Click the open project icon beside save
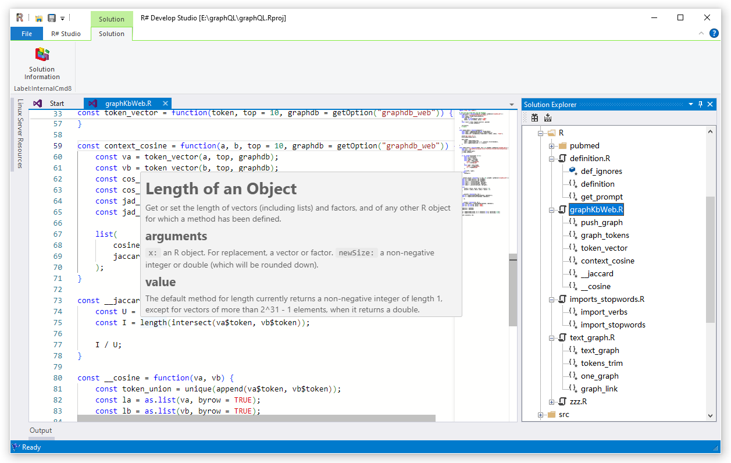This screenshot has height=463, width=731. pos(39,18)
